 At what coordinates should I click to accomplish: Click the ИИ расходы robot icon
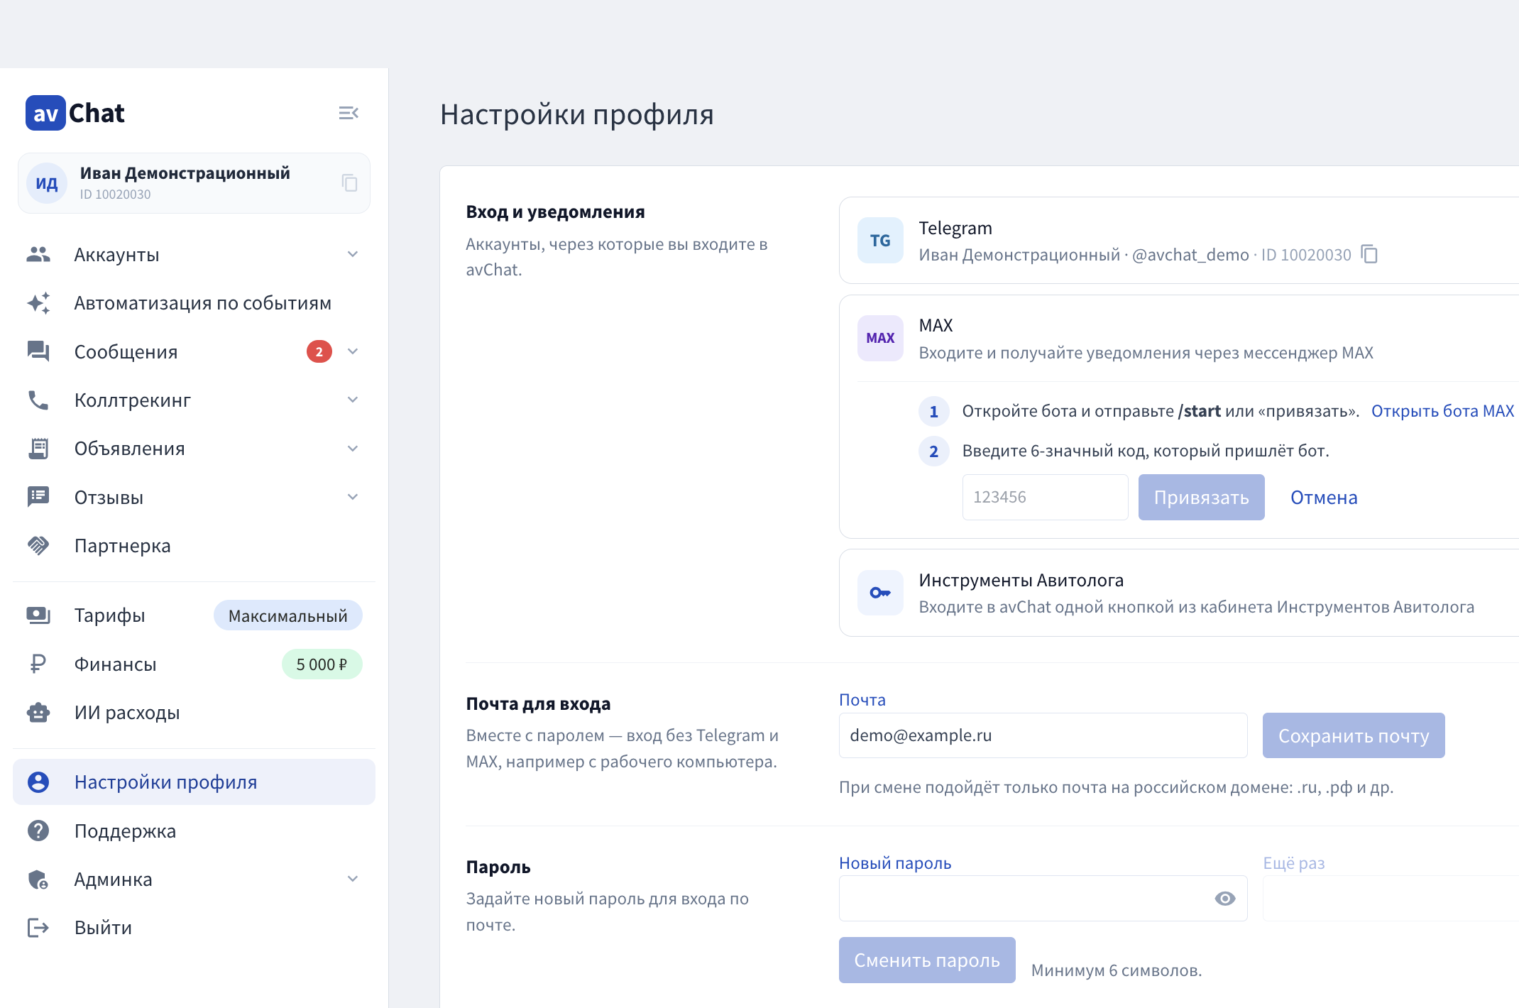pos(38,712)
